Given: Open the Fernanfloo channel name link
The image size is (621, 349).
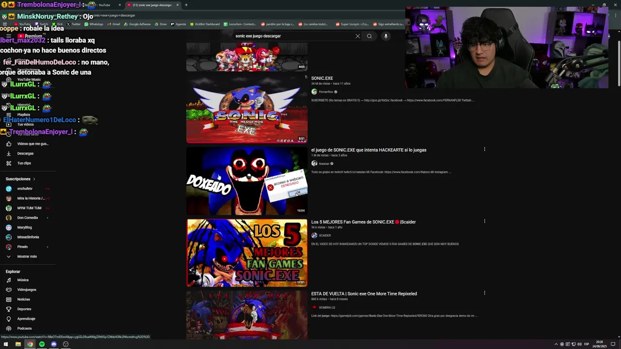Looking at the screenshot, I should tap(326, 92).
